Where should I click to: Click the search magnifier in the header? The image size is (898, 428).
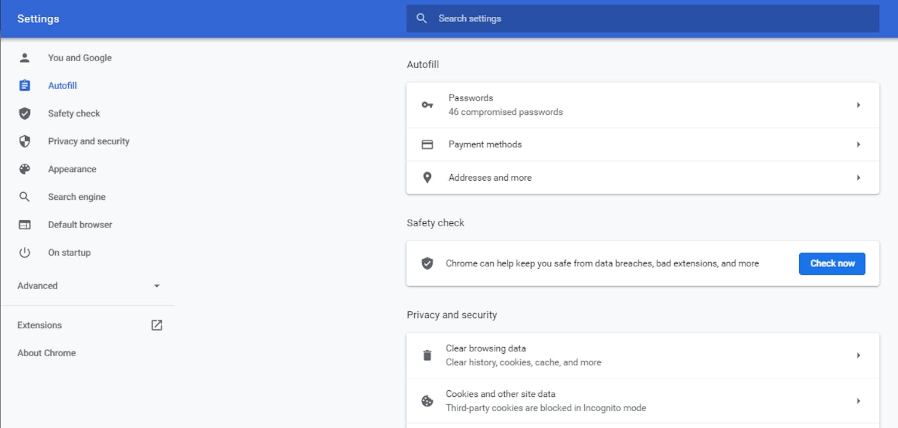[421, 18]
